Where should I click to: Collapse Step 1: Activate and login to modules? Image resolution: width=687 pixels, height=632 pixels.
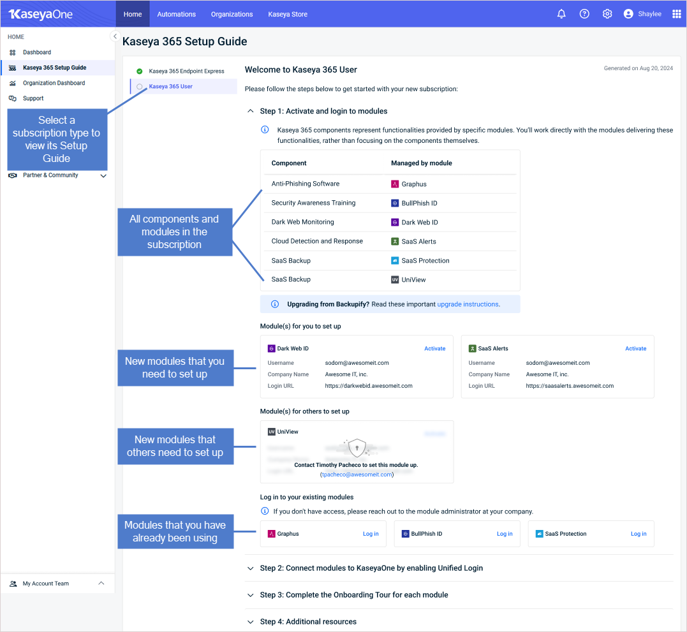click(x=250, y=111)
